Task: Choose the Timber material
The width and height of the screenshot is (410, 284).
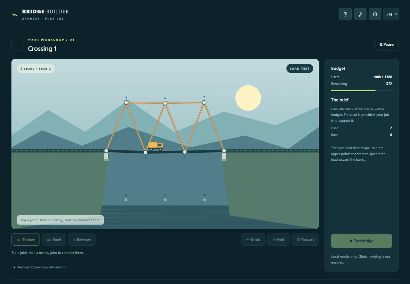Action: point(26,240)
